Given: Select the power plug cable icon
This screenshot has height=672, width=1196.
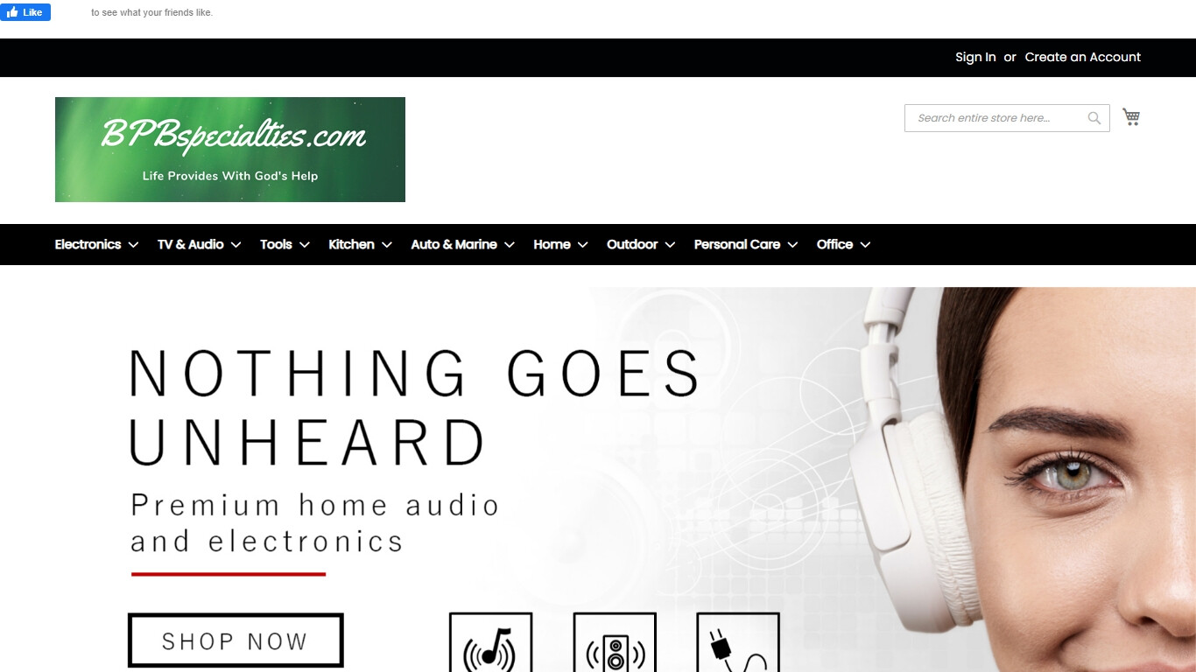Looking at the screenshot, I should (x=738, y=642).
